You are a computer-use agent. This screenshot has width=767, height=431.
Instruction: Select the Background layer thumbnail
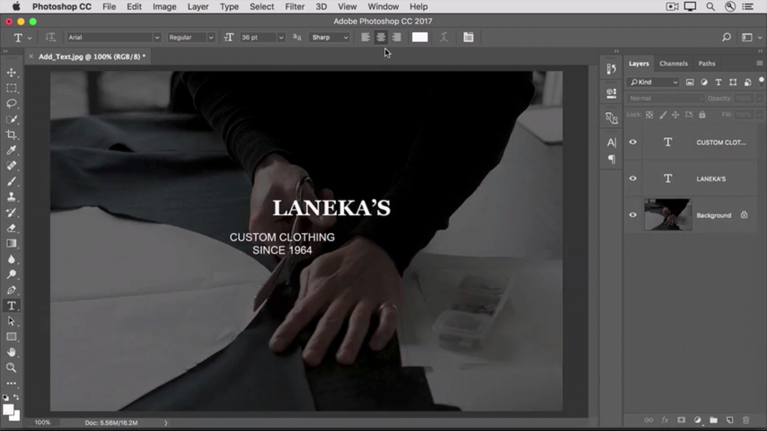[x=668, y=215]
